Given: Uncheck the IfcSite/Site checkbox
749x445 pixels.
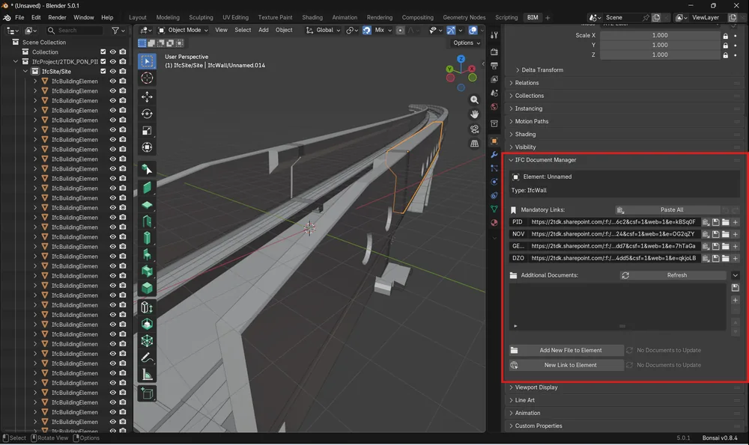Looking at the screenshot, I should [103, 72].
